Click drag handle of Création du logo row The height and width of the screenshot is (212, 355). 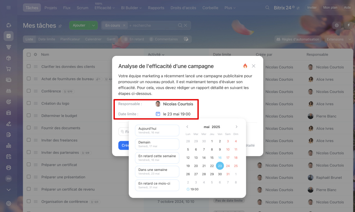[35, 103]
